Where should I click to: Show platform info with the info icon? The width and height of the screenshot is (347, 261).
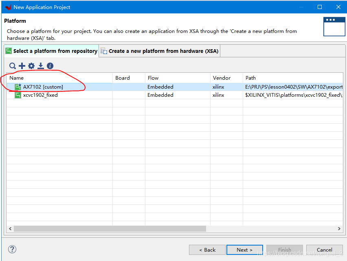click(x=50, y=66)
